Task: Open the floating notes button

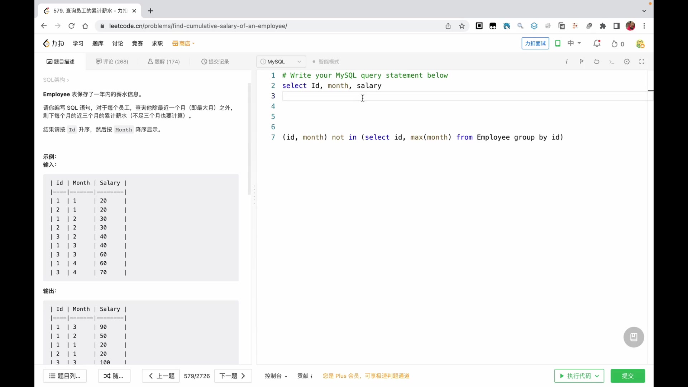Action: pyautogui.click(x=634, y=337)
